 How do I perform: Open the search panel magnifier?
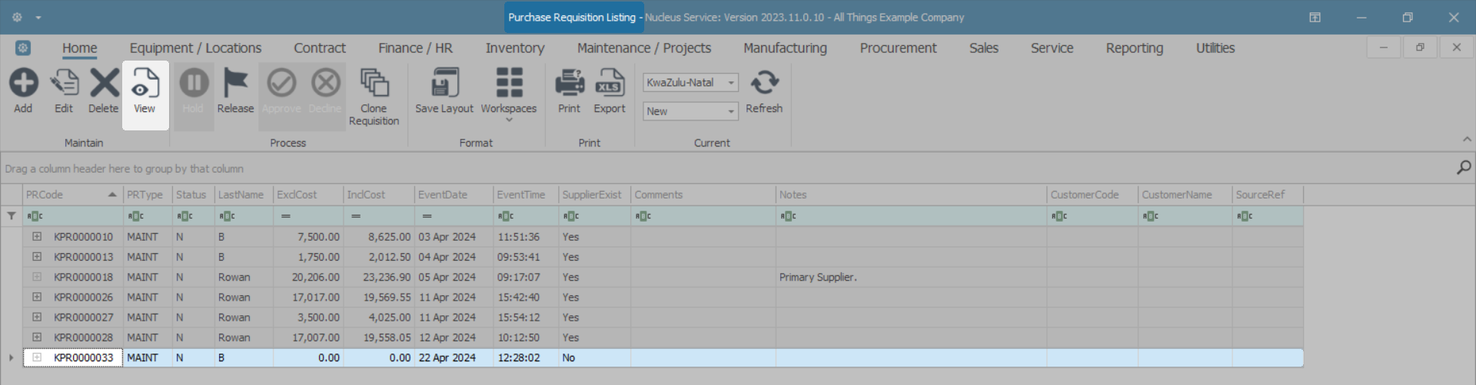coord(1464,167)
